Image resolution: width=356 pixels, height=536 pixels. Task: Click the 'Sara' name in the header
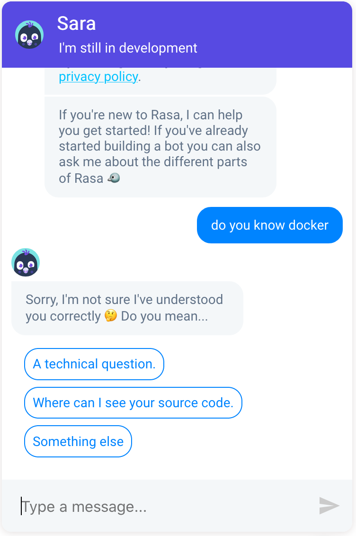(x=76, y=24)
